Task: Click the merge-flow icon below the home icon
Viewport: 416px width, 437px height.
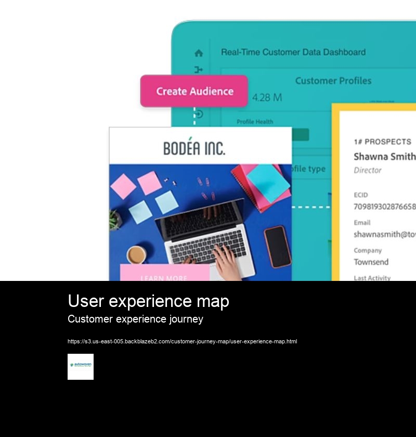Action: (x=199, y=70)
